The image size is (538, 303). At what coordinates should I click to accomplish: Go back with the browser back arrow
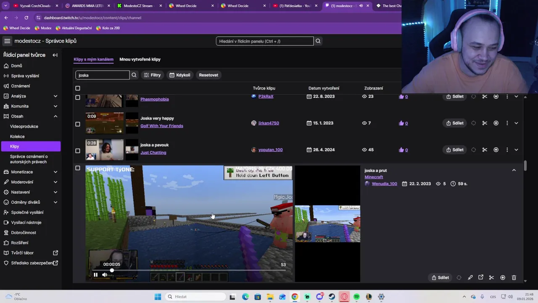[x=6, y=18]
